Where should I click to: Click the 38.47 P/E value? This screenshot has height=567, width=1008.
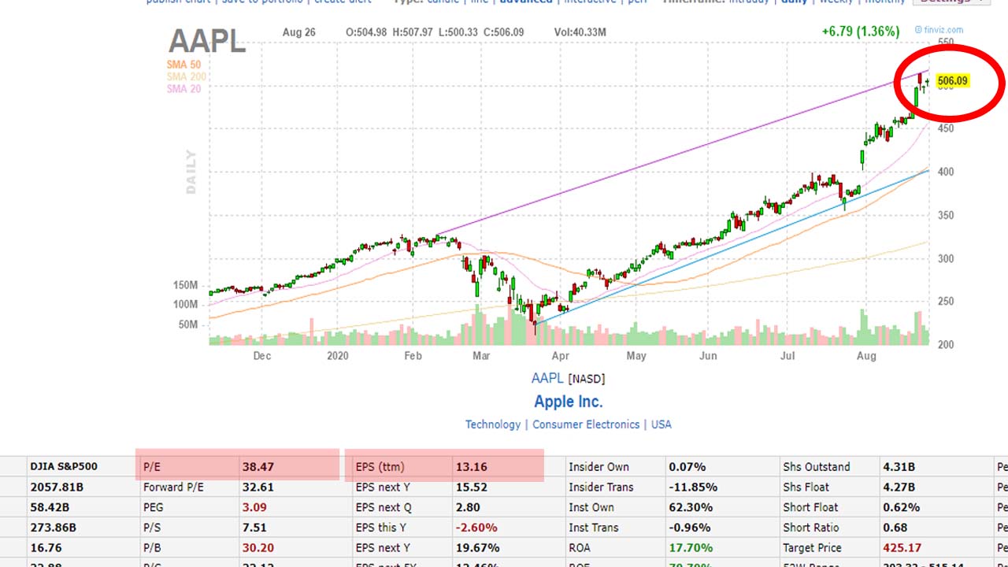click(258, 467)
